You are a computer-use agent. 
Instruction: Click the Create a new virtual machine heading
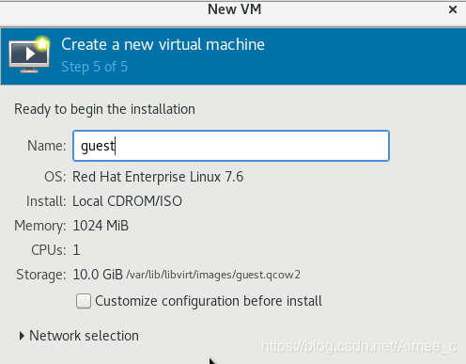pos(163,44)
